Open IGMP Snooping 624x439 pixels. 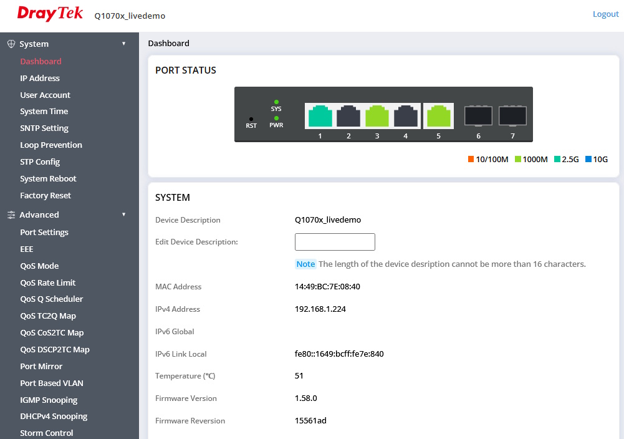49,400
